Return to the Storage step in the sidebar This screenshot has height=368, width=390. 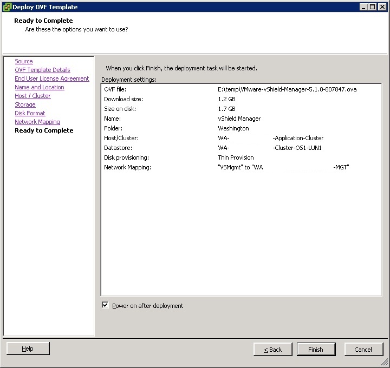pos(25,105)
